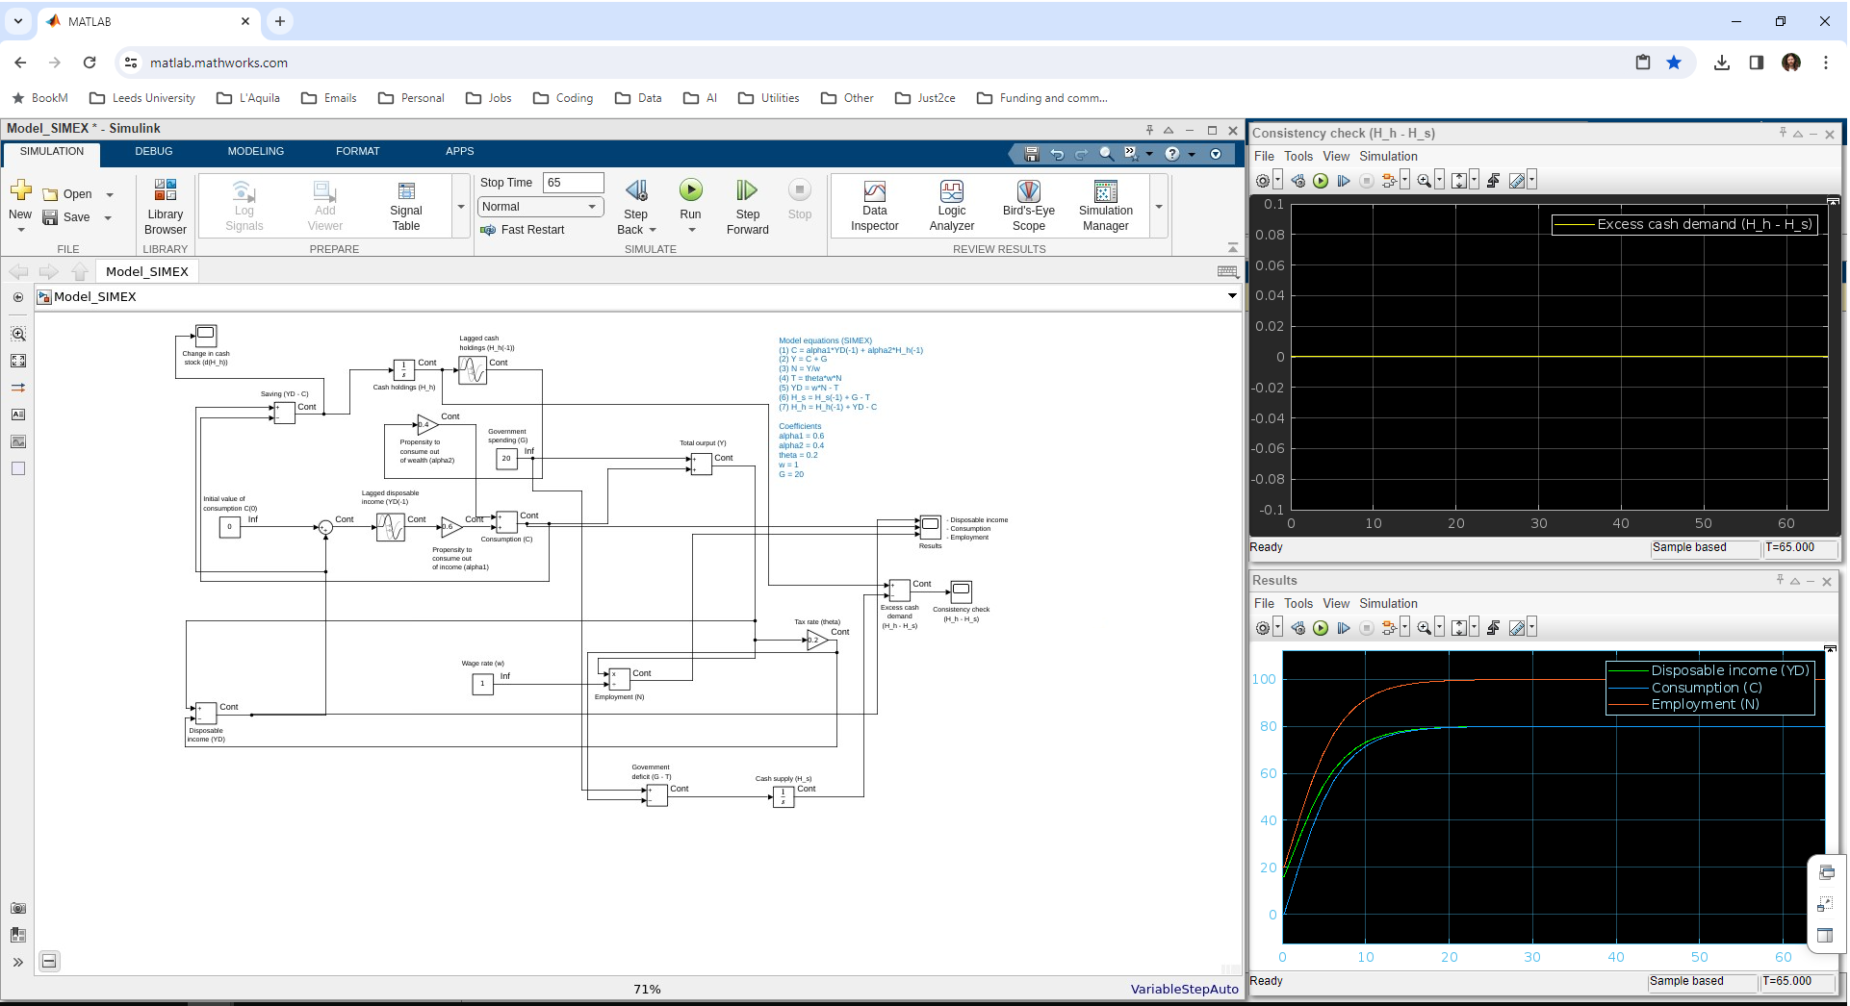Expand the Open dropdown arrow
The image size is (1850, 1006).
[110, 194]
